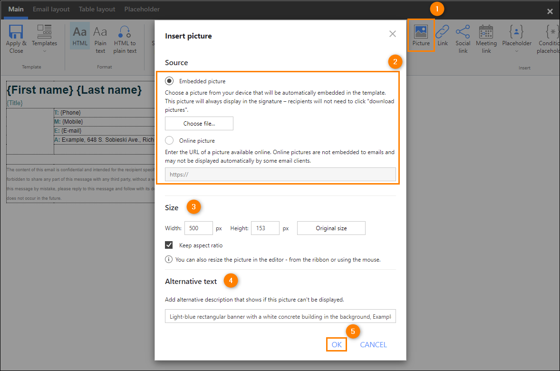560x371 pixels.
Task: Click CANCEL to dismiss dialog
Action: (373, 344)
